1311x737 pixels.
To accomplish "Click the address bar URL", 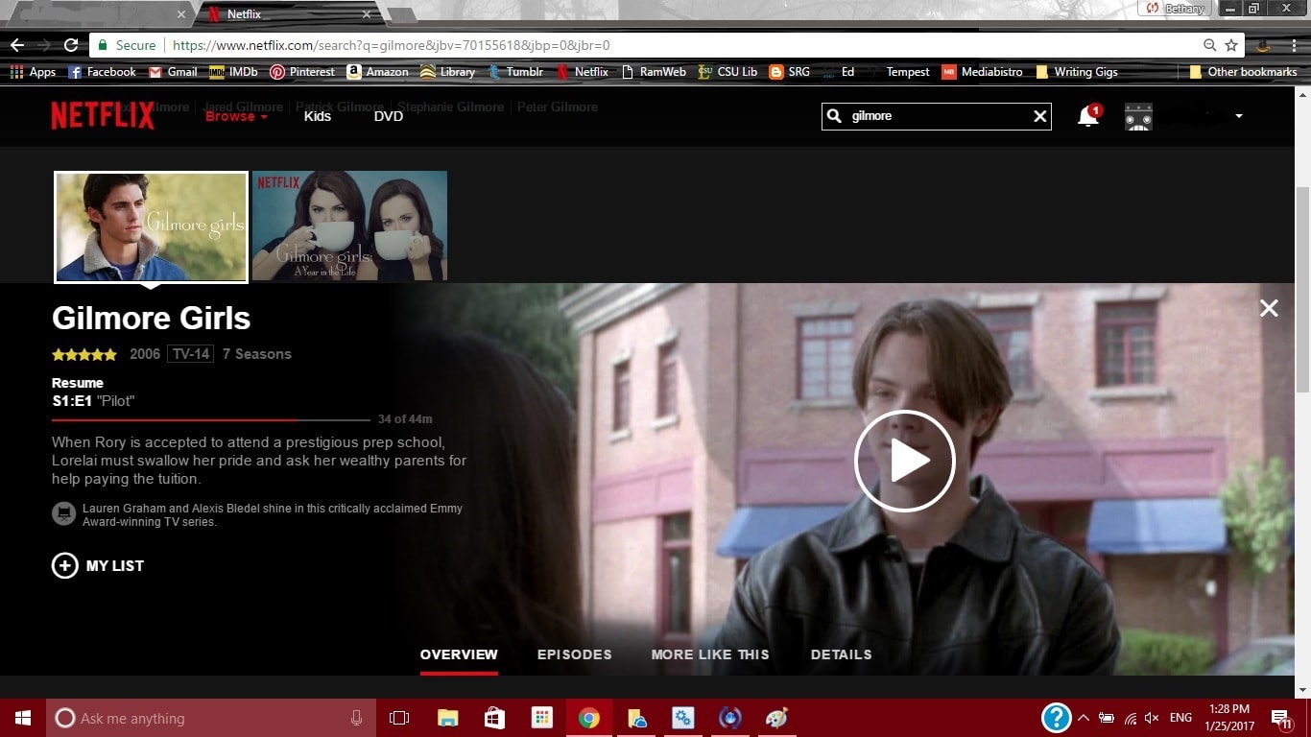I will [x=392, y=45].
